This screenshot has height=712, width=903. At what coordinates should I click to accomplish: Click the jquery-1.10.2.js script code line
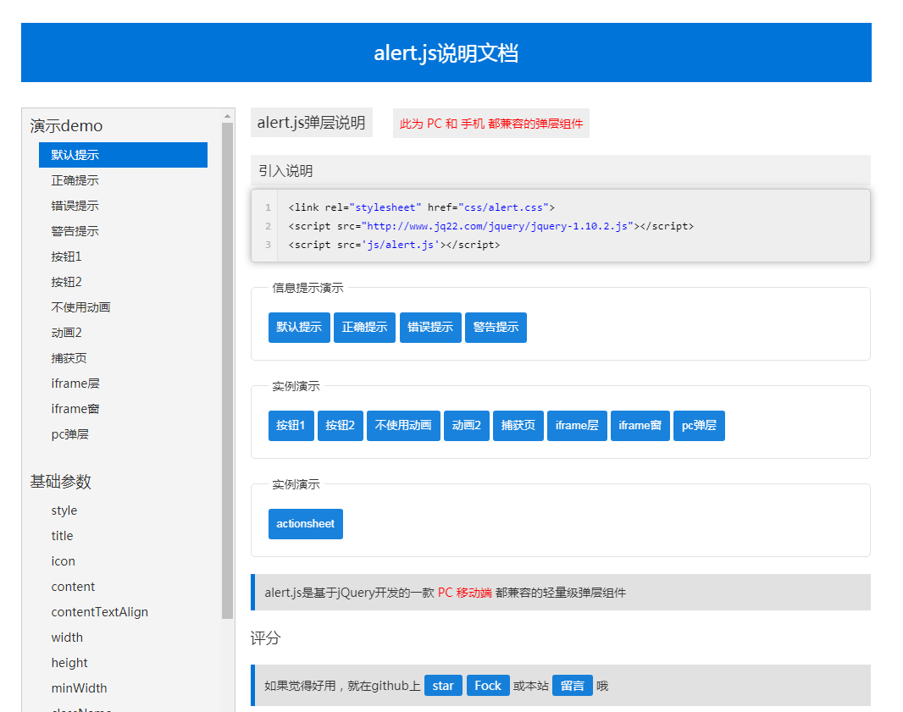[490, 226]
